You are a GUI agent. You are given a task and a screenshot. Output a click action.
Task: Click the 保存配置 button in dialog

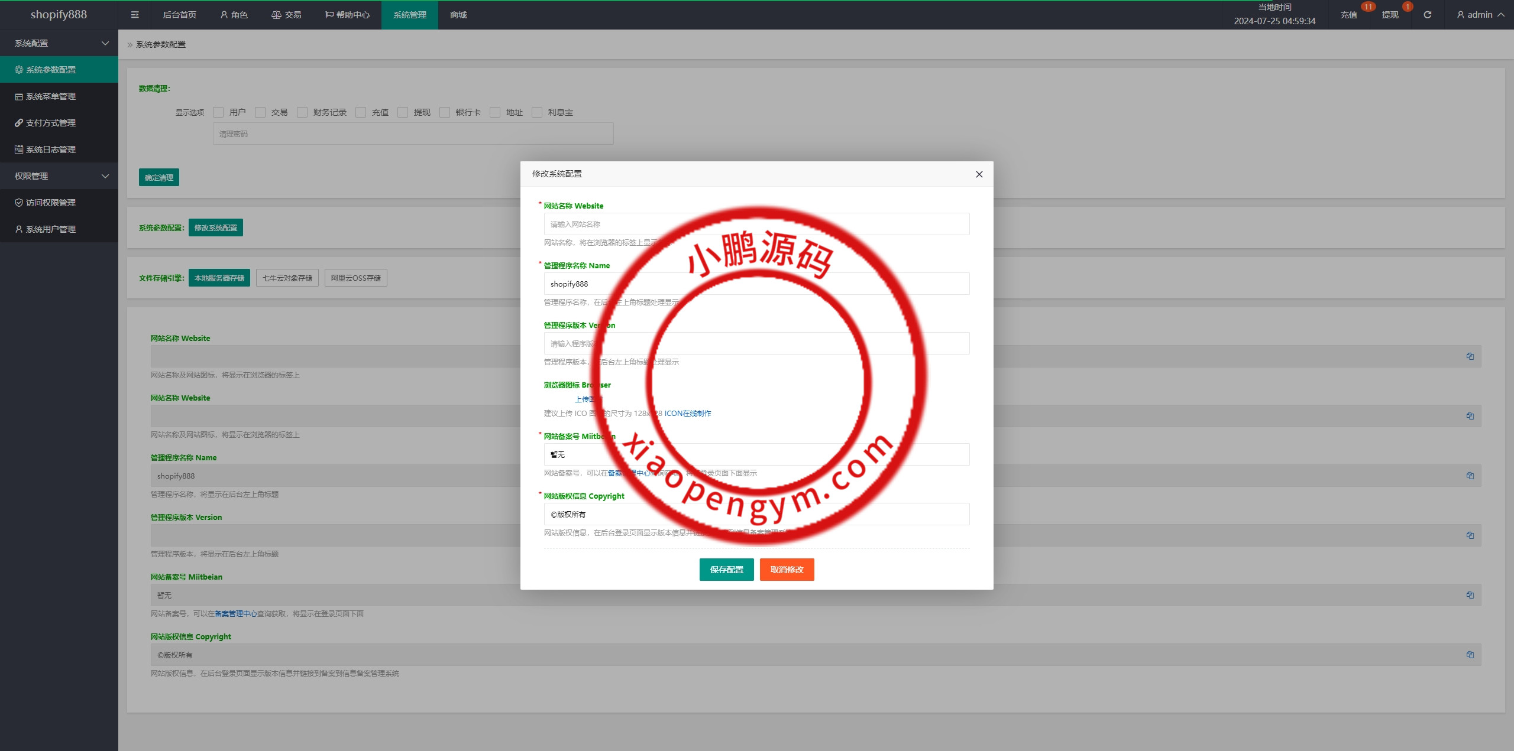726,570
